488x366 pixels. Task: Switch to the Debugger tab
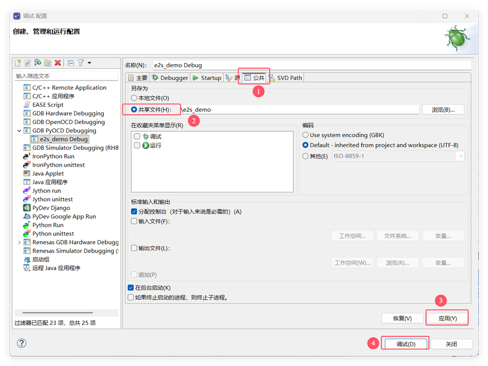point(170,78)
